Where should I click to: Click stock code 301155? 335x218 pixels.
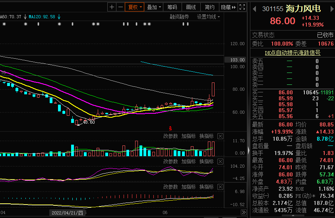click(273, 9)
